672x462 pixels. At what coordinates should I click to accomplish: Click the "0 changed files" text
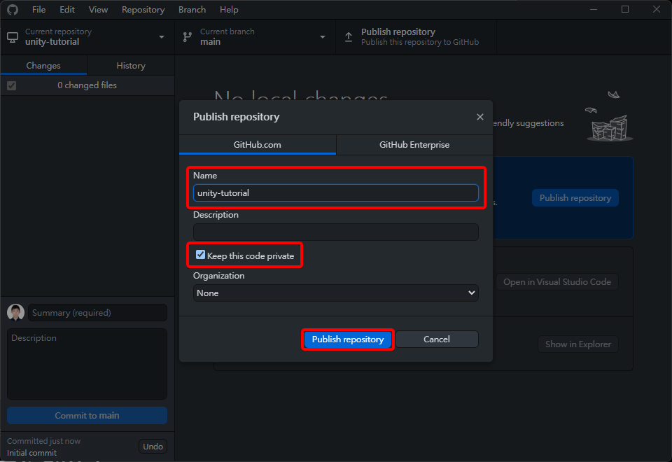[x=87, y=85]
